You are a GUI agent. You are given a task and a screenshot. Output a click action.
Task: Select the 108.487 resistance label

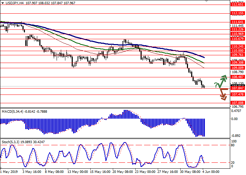tap(237, 77)
